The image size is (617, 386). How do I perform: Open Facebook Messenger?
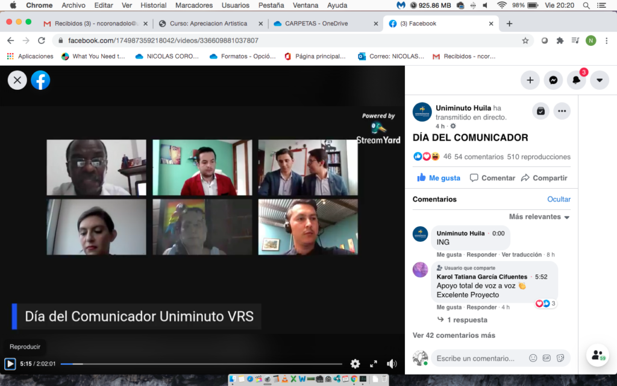[553, 80]
